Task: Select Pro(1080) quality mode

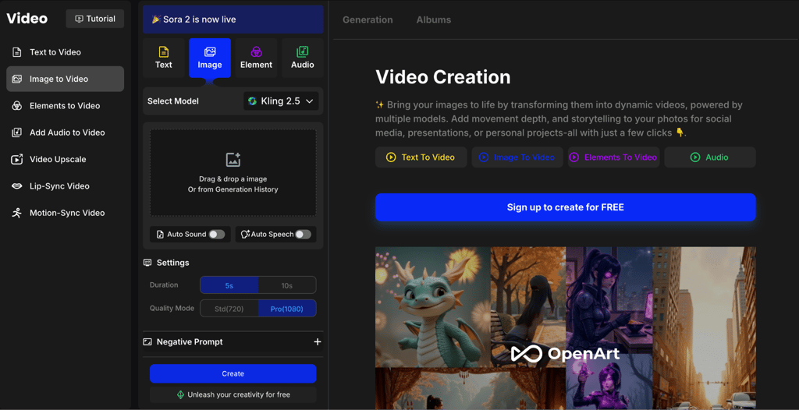Action: tap(287, 309)
